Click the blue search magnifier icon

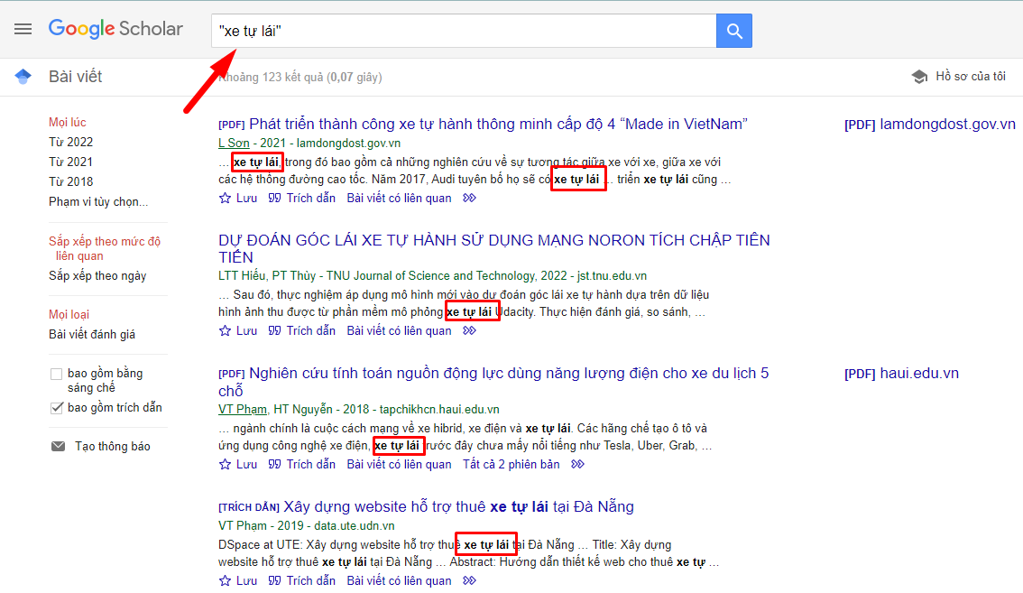[733, 30]
